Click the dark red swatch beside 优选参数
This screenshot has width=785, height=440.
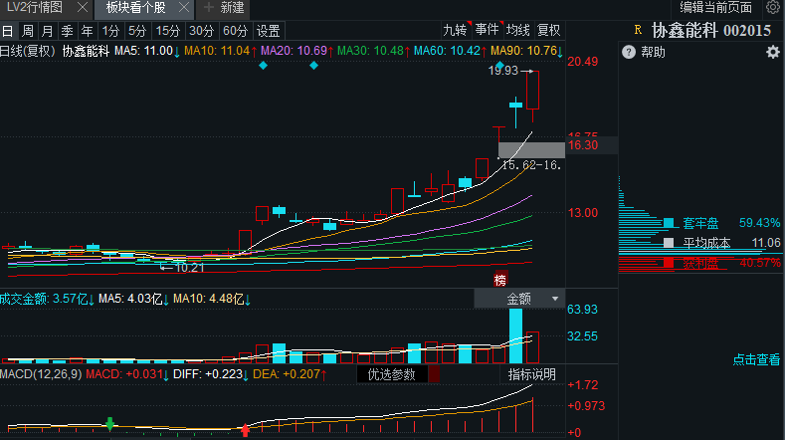pos(434,374)
